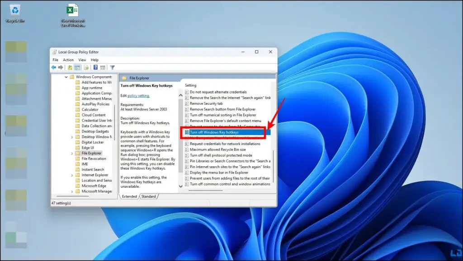This screenshot has width=463, height=261.
Task: Select 'Do not request alternate credentials' setting
Action: coord(216,92)
